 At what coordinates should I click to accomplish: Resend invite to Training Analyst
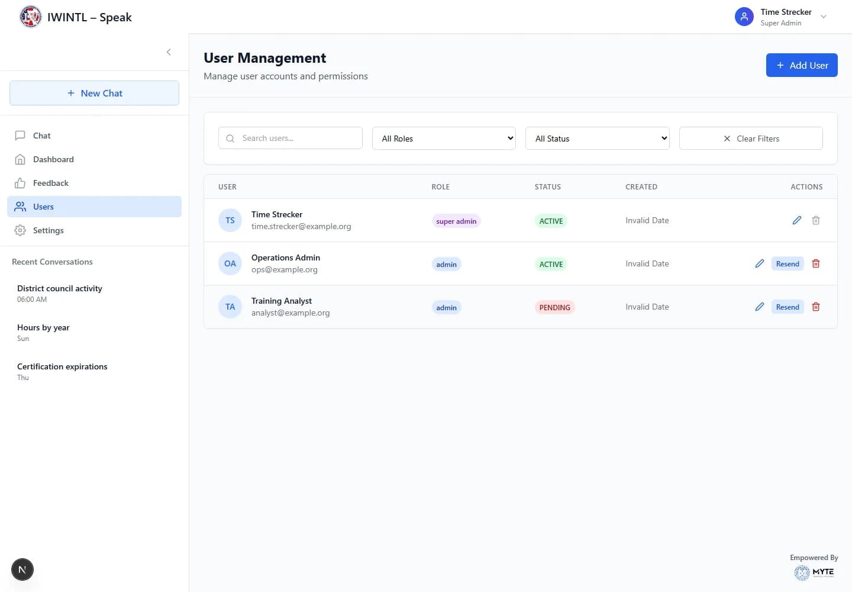[788, 307]
